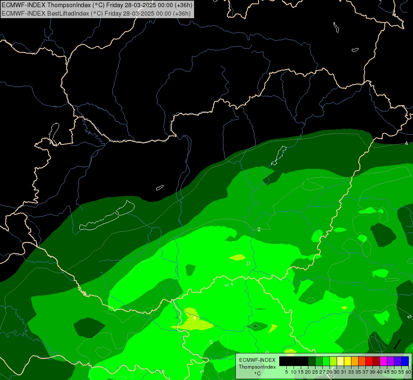The image size is (413, 380).
Task: Click the legend tick label 35
Action: point(358,372)
